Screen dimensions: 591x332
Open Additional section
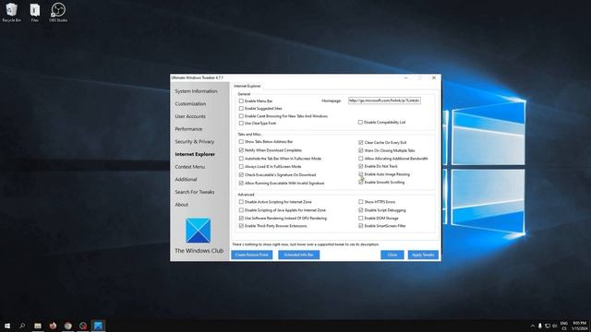click(186, 180)
